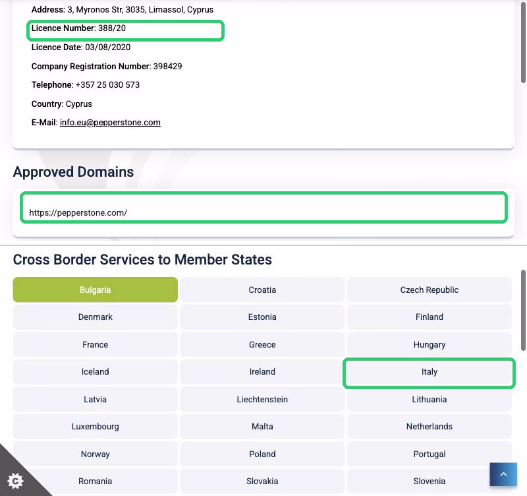Pick Latvia from the states list
Viewport: 527px width, 496px height.
coord(95,400)
